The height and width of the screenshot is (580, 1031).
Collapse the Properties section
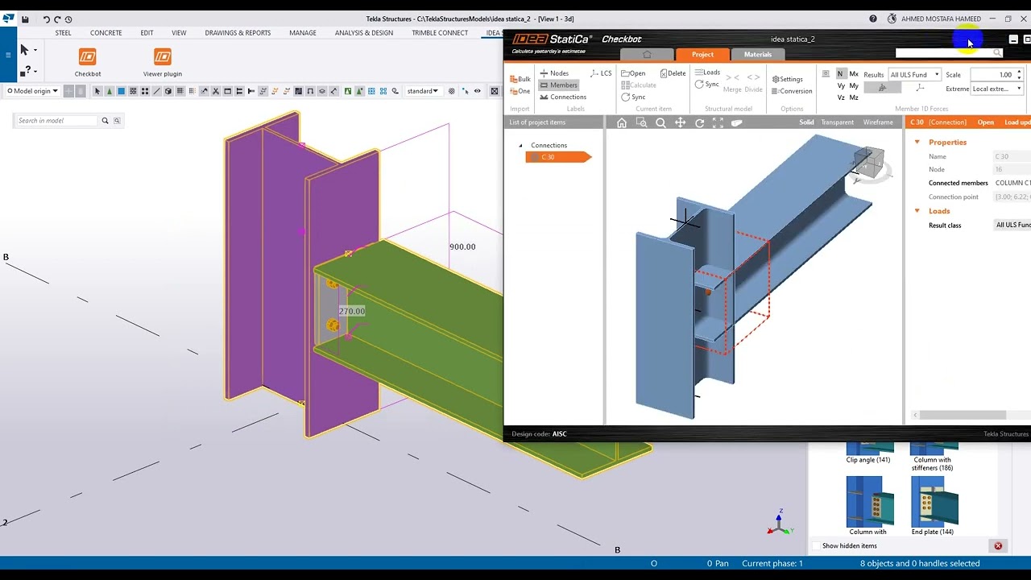917,143
